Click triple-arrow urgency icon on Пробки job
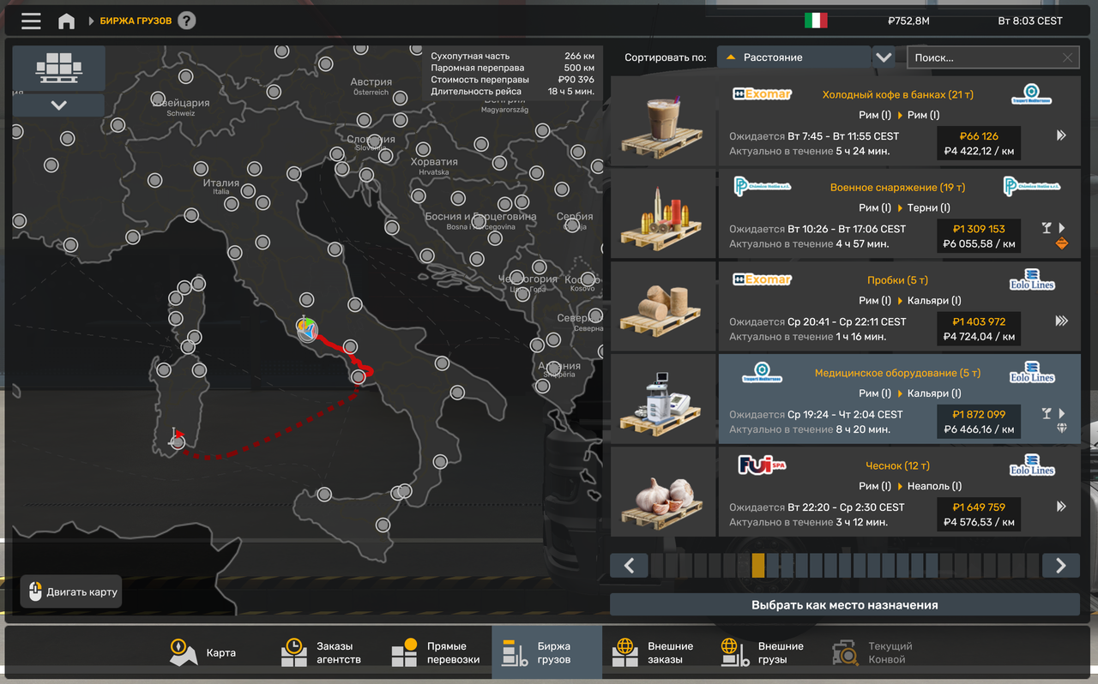This screenshot has width=1098, height=684. 1061,321
